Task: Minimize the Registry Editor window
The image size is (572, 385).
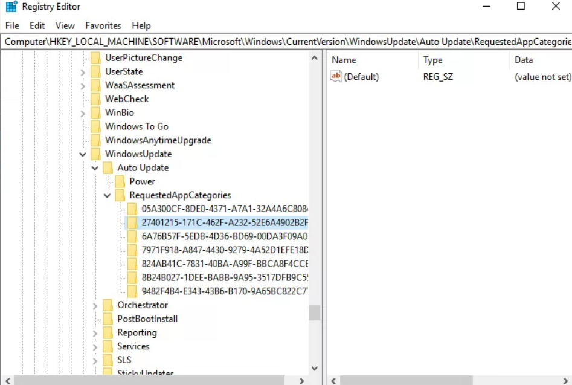Action: click(x=487, y=6)
